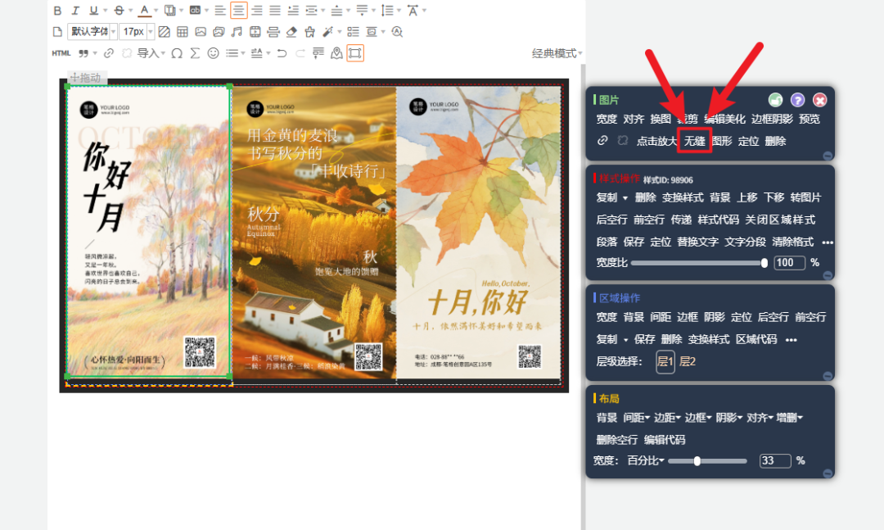The image size is (884, 530).
Task: Click 编辑代码 in 布局 panel
Action: click(665, 440)
